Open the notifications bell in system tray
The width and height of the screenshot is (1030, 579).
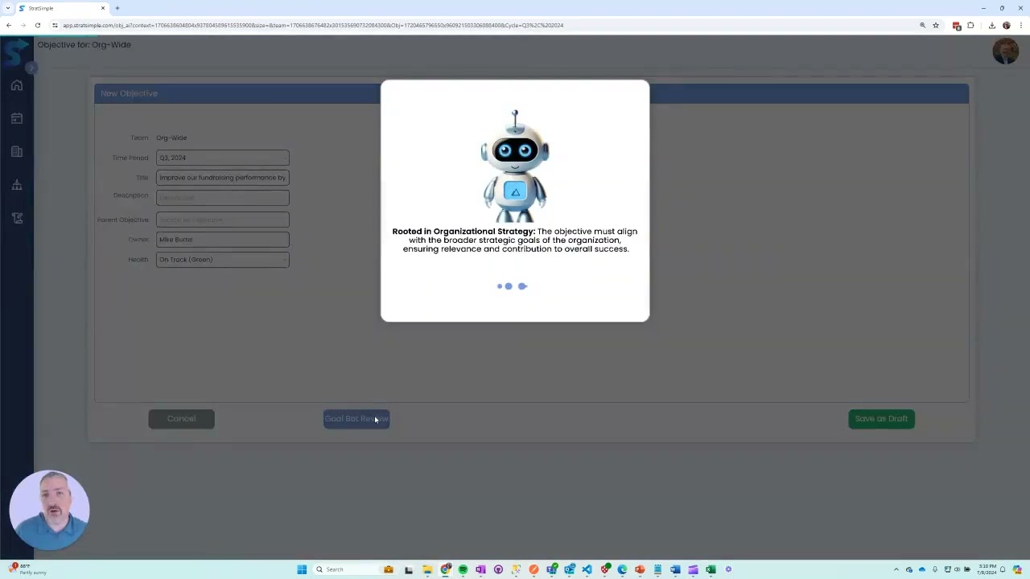tap(1003, 569)
